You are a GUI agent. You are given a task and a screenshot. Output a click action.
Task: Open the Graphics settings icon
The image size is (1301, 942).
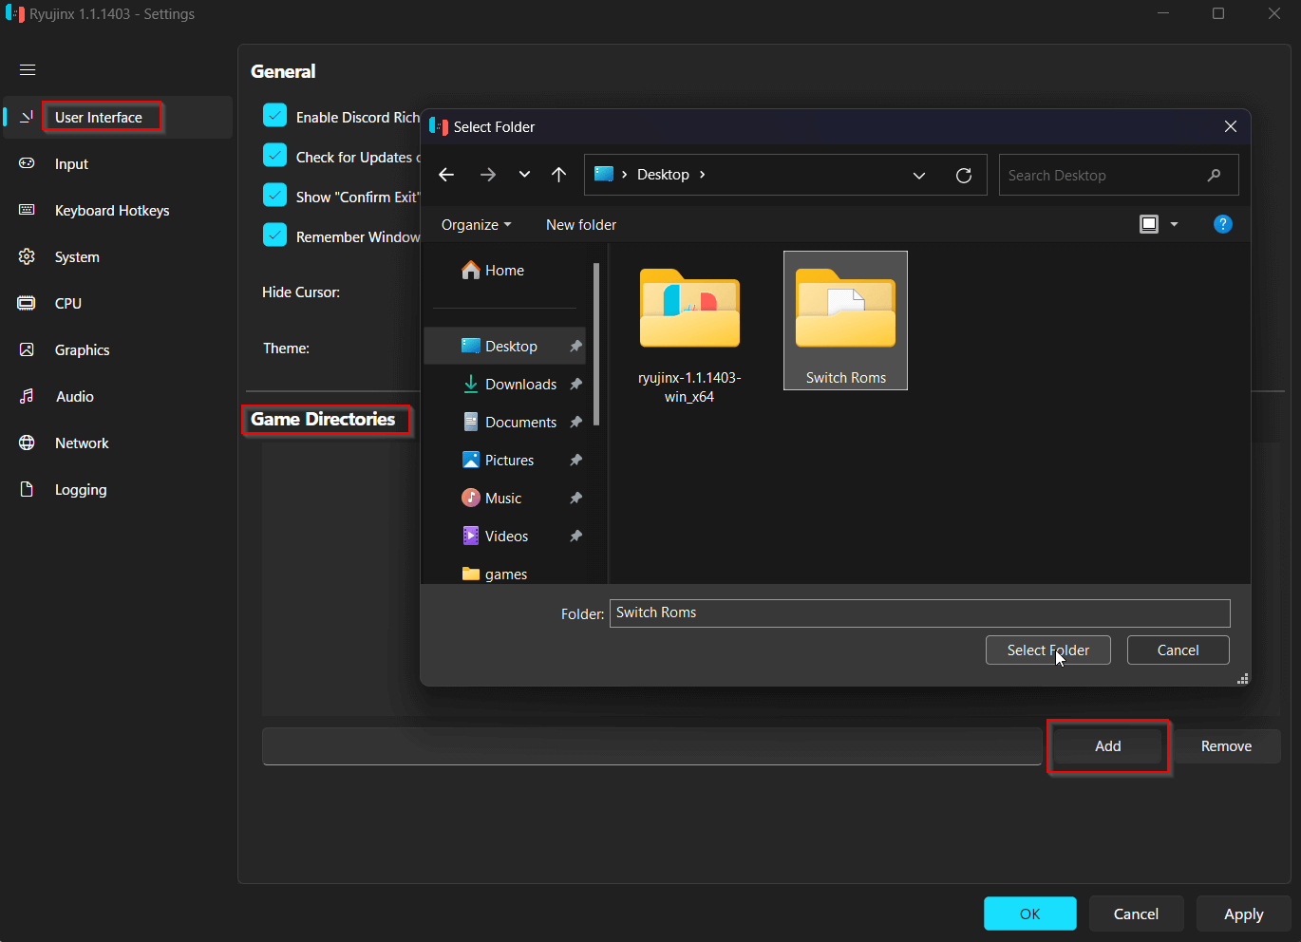27,349
